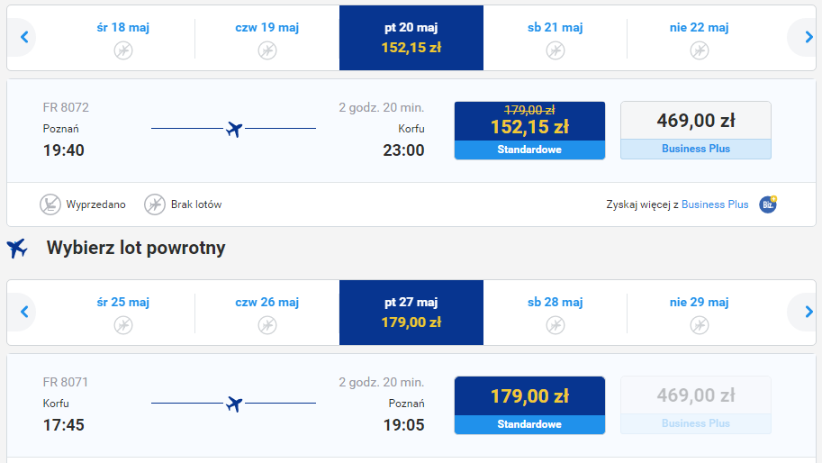Viewport: 822px width, 463px height.
Task: Open the Business Plus link
Action: [715, 204]
